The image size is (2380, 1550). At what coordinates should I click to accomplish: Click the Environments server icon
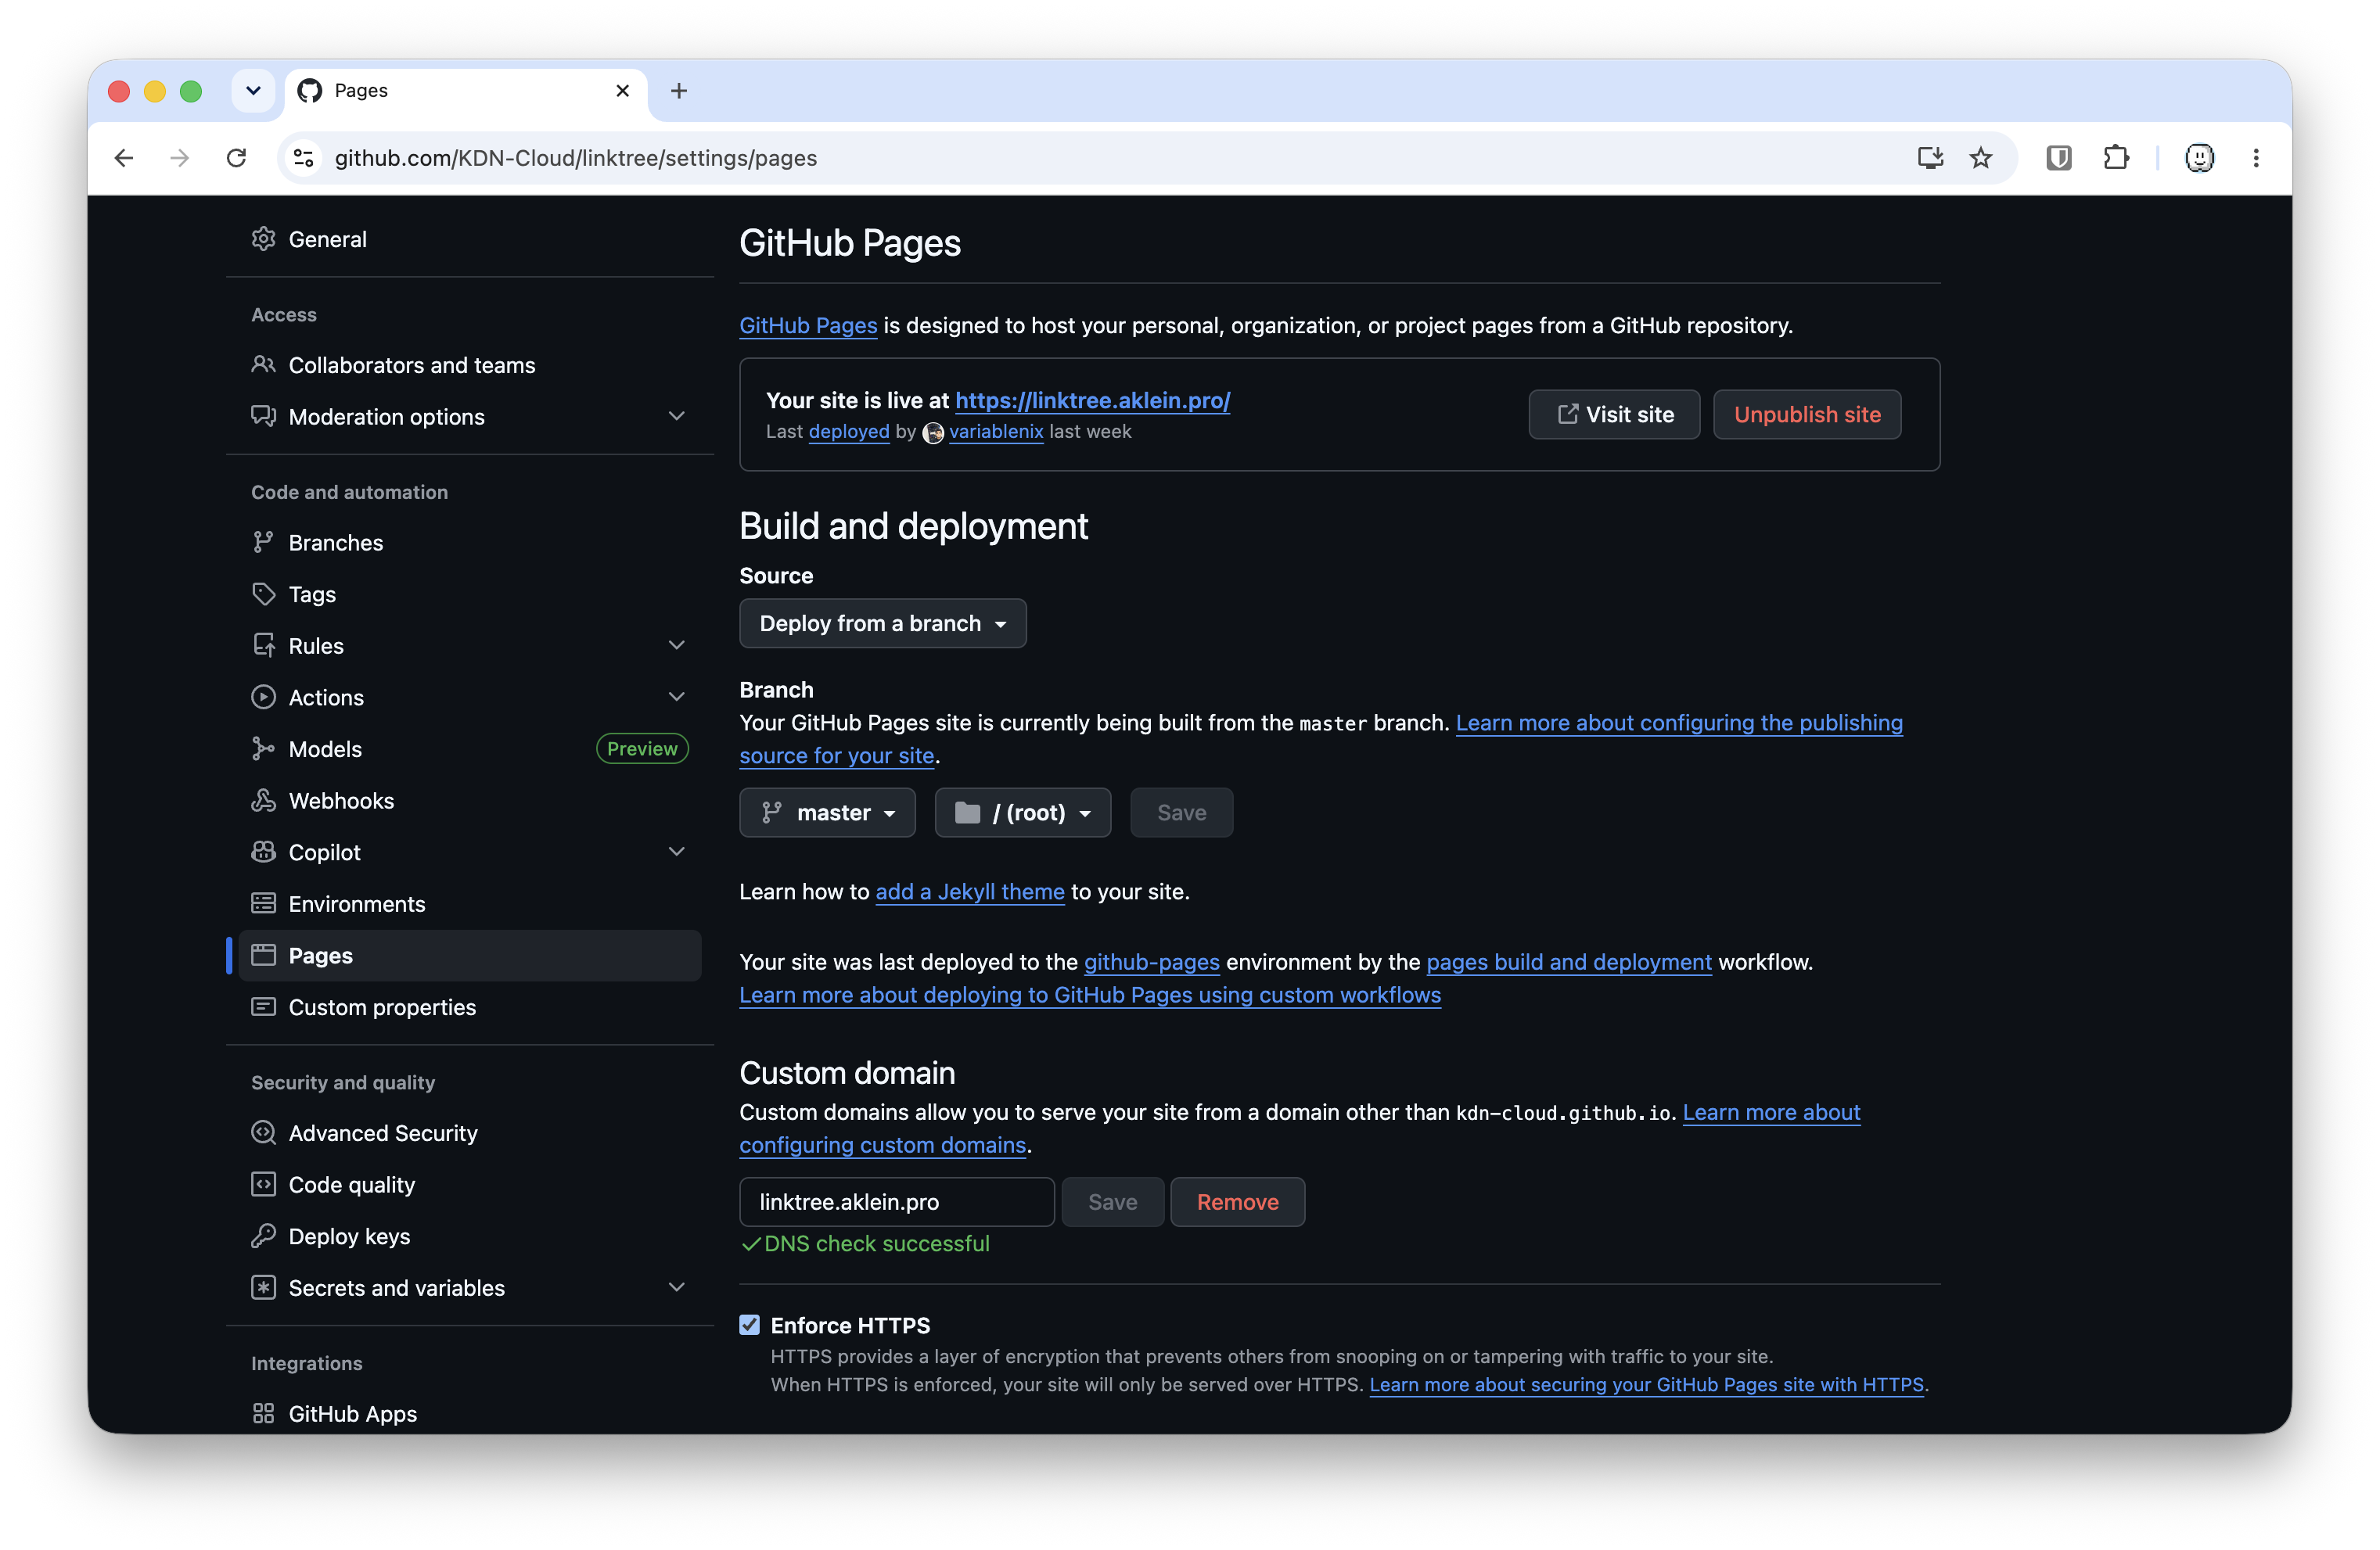(263, 903)
